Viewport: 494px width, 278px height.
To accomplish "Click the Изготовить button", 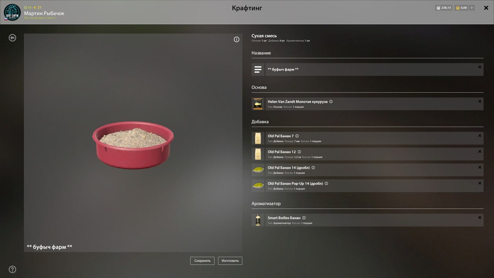I will point(230,261).
